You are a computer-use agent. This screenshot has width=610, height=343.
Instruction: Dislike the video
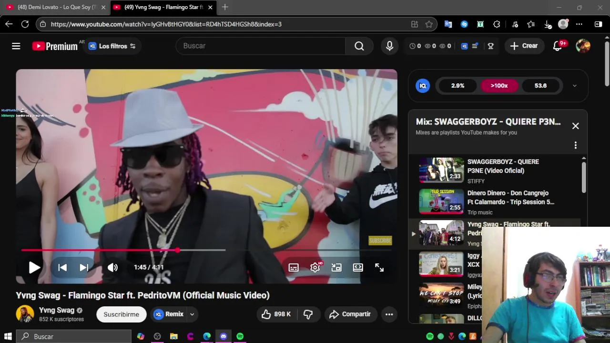pos(308,314)
